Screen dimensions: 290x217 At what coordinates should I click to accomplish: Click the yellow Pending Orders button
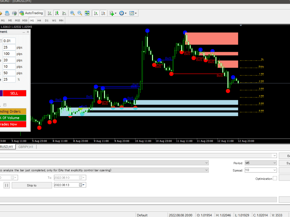click(13, 111)
